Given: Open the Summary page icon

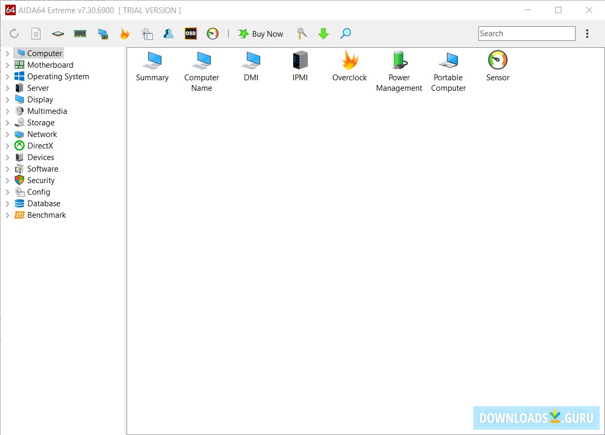Looking at the screenshot, I should (x=152, y=66).
